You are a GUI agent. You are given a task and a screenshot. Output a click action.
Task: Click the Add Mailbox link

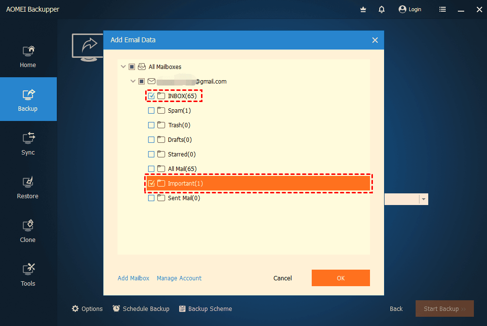[x=133, y=278]
